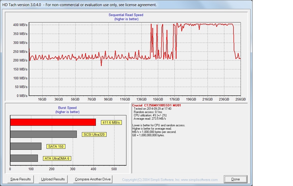The image size is (293, 186).
Task: Click the Crucial CT256MX100SSD1 MU01 drive name
Action: 157,105
